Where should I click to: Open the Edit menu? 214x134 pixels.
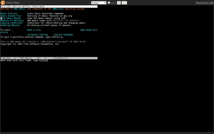click(9, 6)
